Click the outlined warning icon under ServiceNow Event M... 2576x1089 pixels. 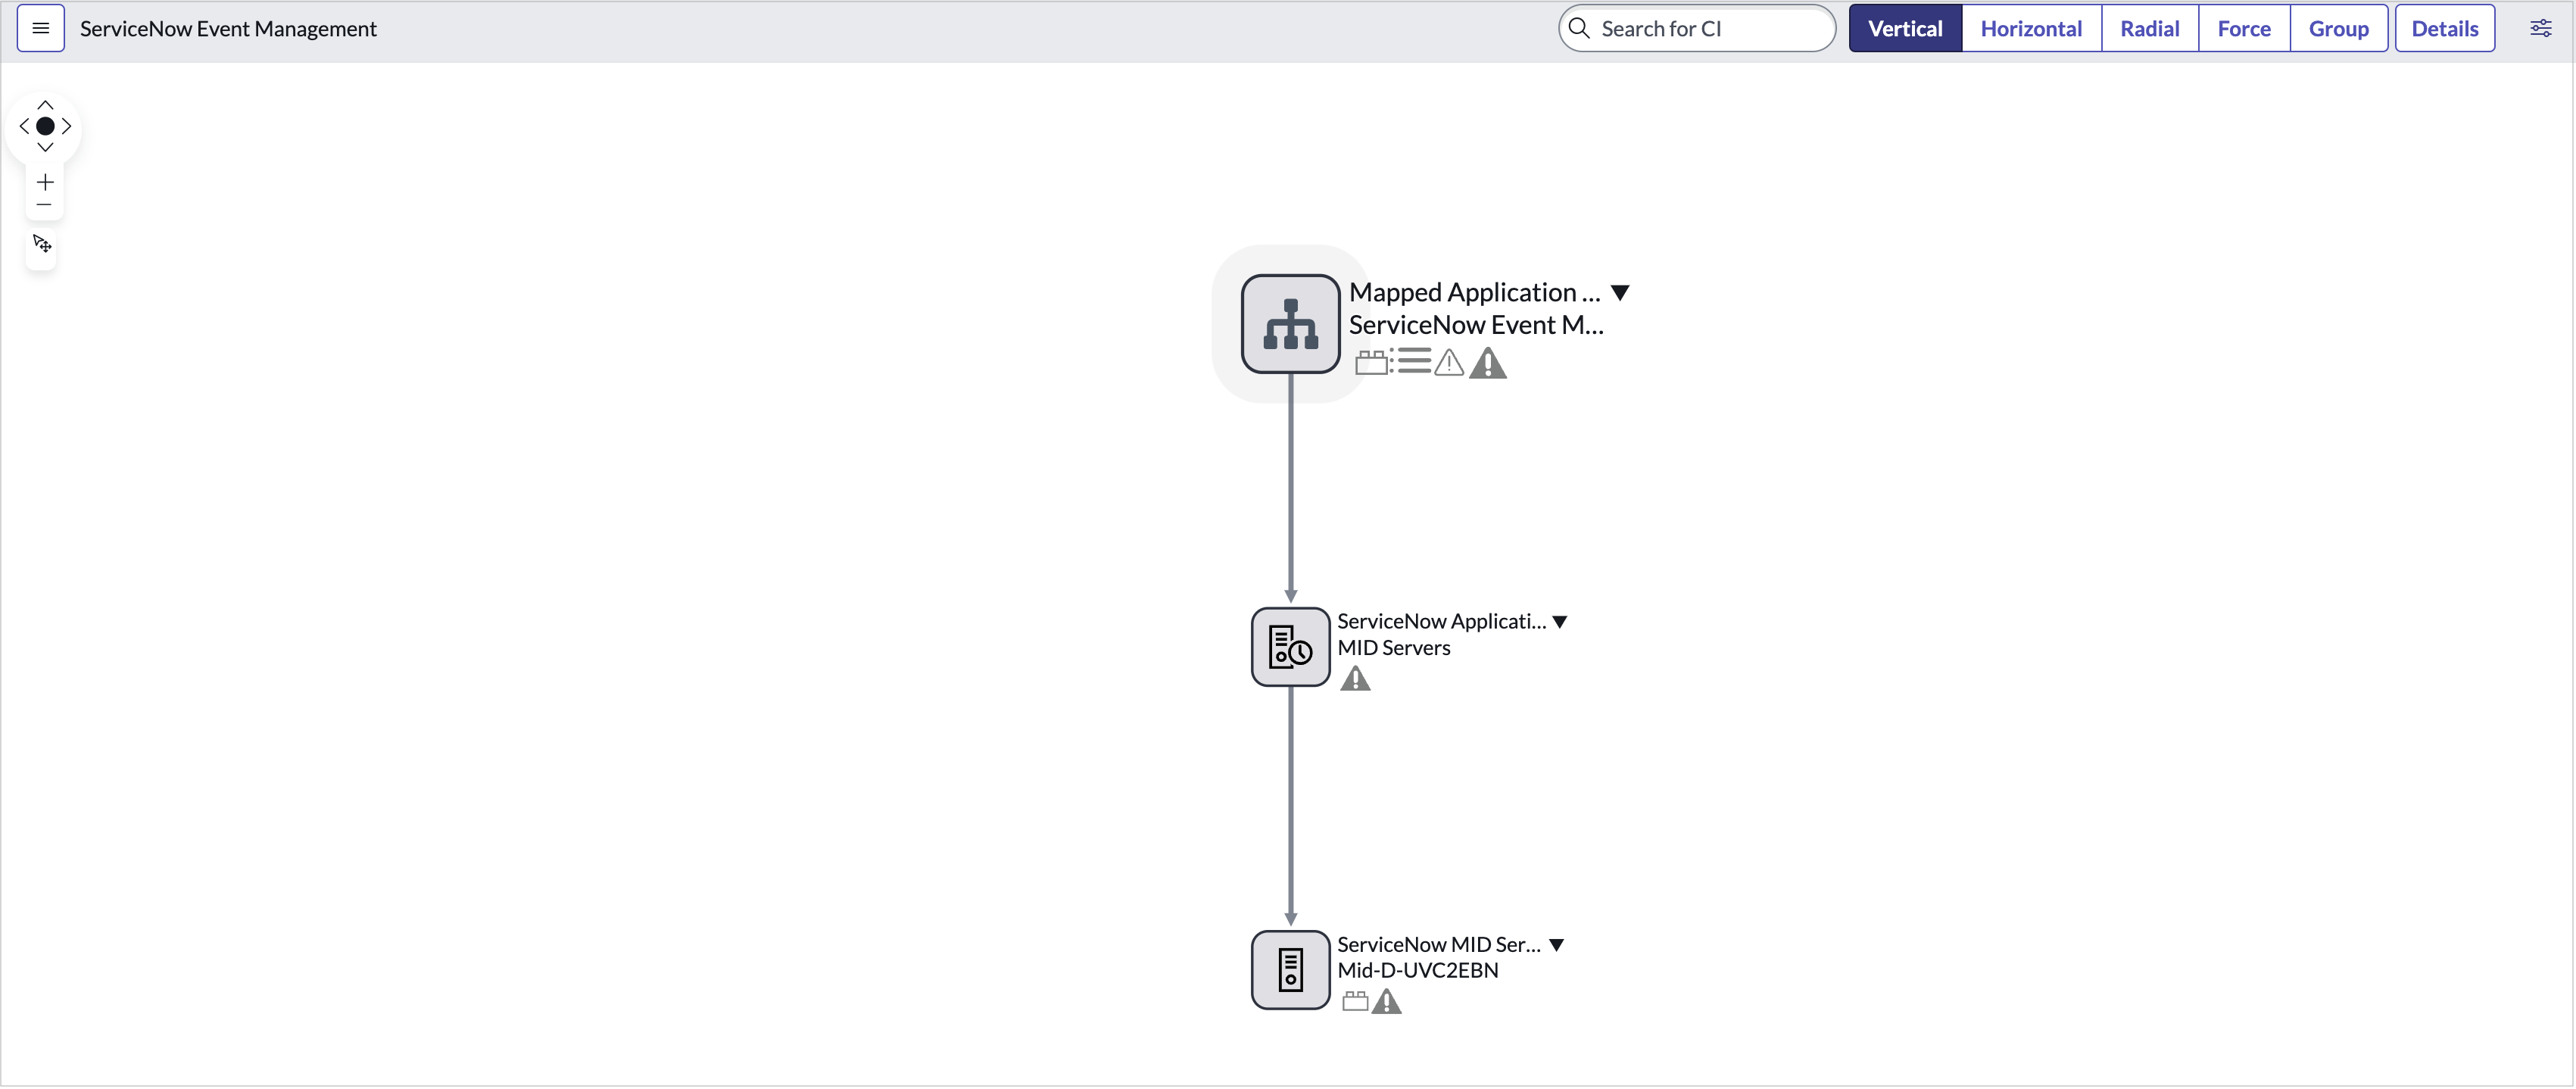pos(1449,362)
